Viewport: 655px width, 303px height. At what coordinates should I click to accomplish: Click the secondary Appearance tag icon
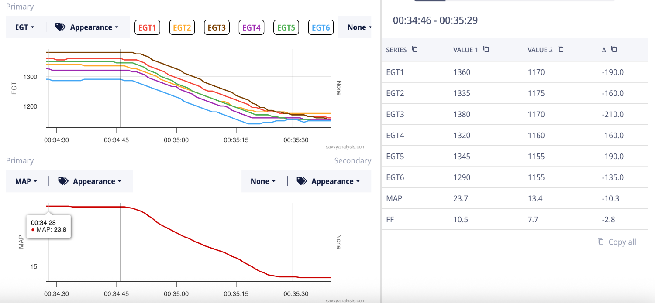(301, 181)
